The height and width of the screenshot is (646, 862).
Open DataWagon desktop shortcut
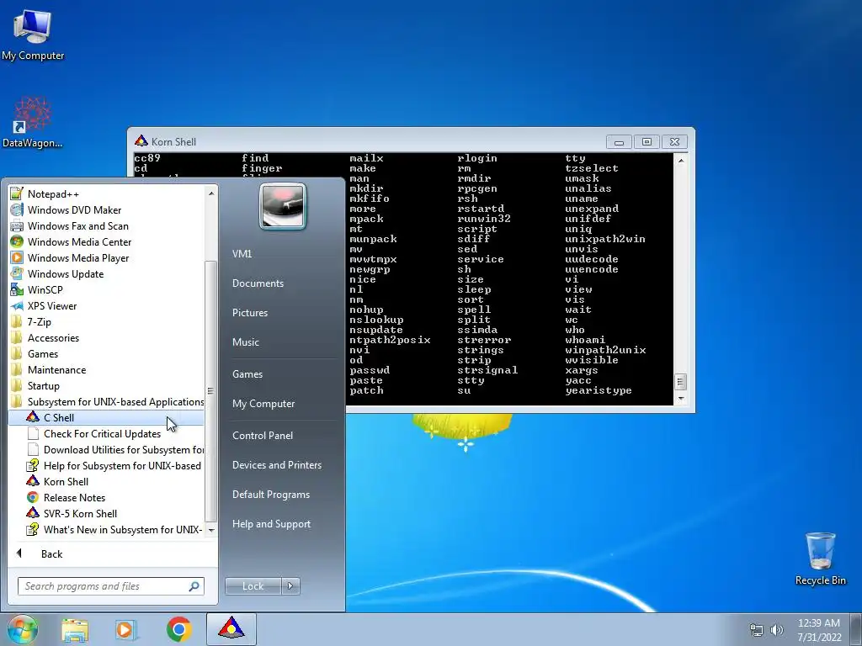click(x=33, y=122)
